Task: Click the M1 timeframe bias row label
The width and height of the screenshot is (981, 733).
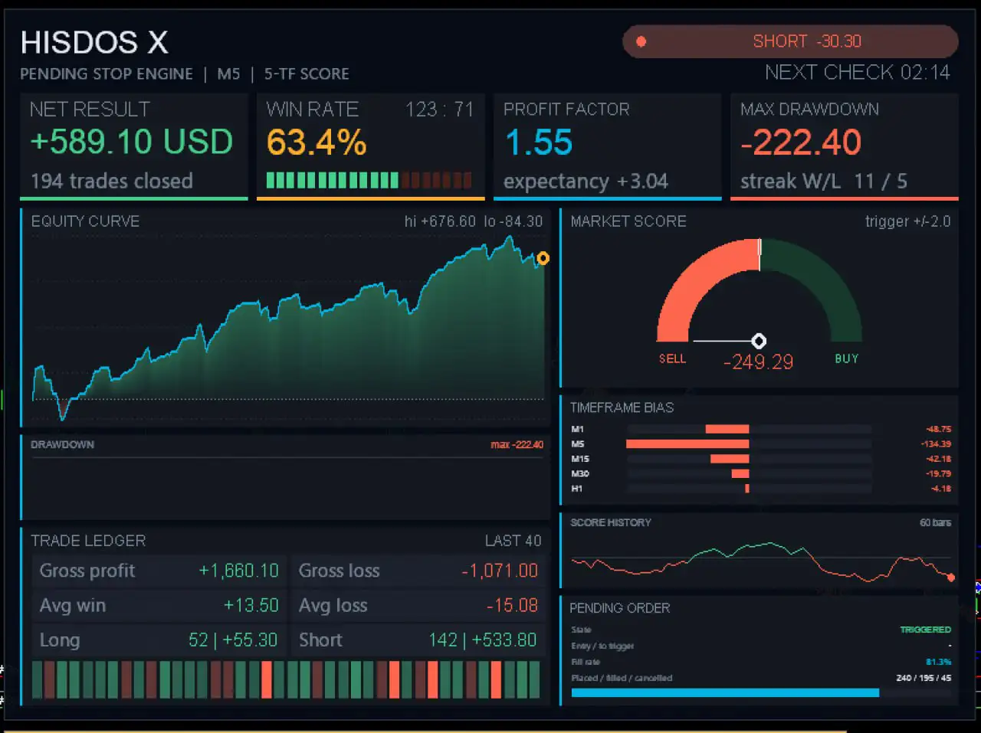Action: tap(577, 429)
